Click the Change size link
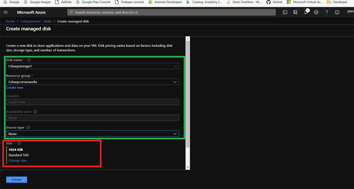The width and height of the screenshot is (354, 189). [x=17, y=160]
